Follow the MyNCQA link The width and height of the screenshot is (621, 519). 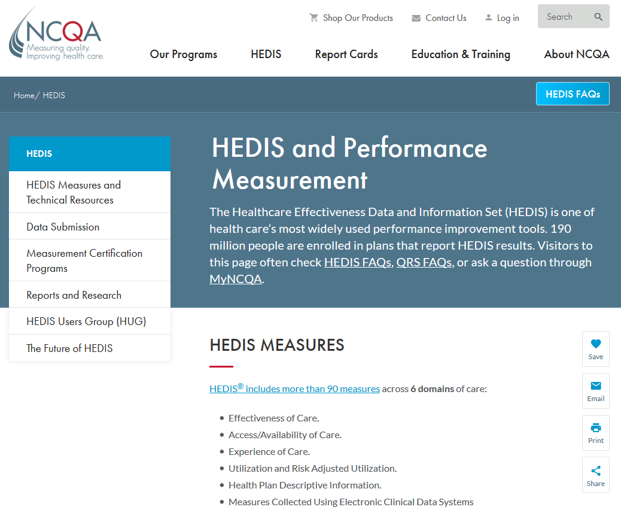coord(236,279)
